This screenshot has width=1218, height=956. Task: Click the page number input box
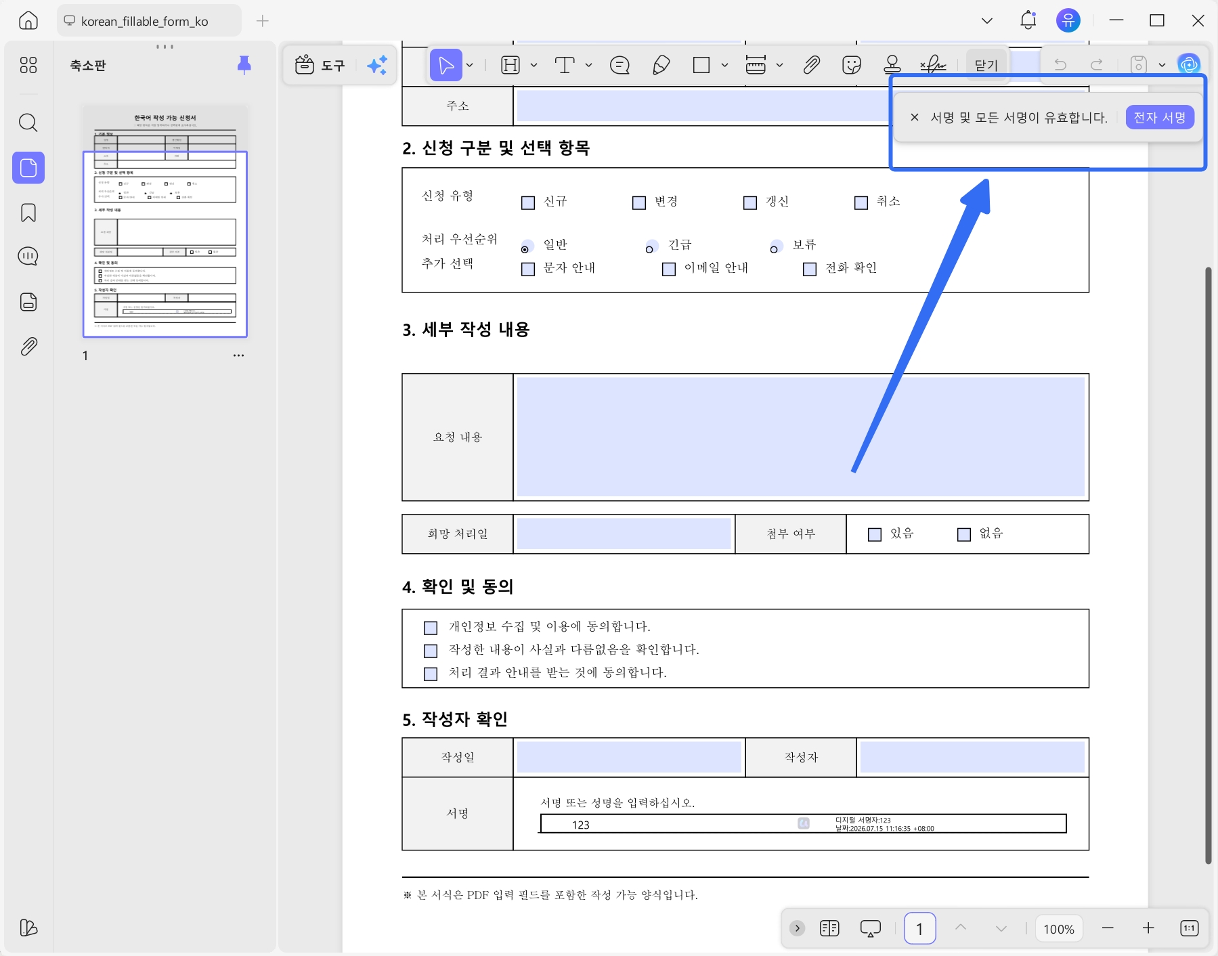[919, 928]
